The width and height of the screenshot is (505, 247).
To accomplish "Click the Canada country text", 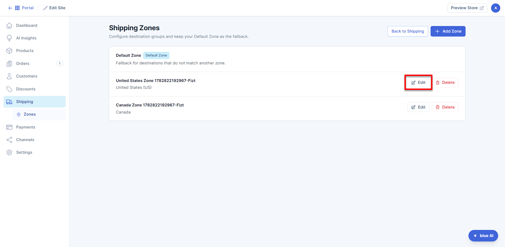I will (x=123, y=112).
